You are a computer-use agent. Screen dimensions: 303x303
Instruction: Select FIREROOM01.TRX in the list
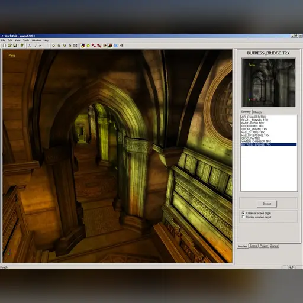click(269, 126)
